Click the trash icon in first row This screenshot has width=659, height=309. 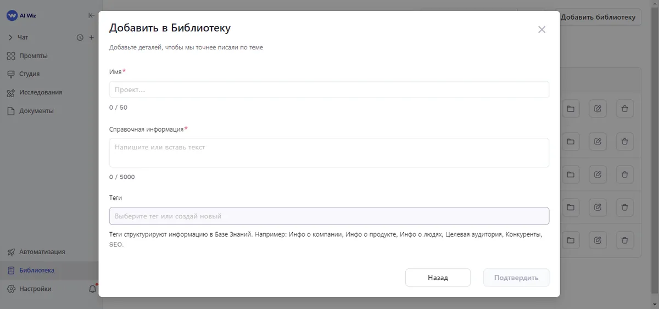pyautogui.click(x=624, y=109)
